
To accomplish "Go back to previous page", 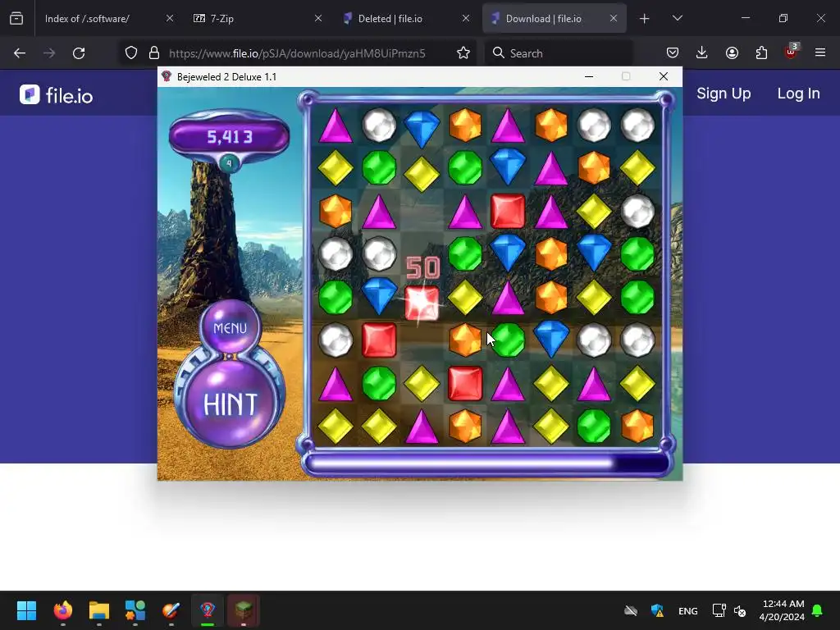I will [x=20, y=53].
